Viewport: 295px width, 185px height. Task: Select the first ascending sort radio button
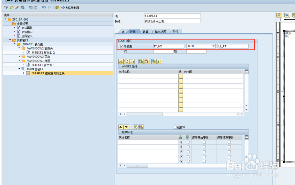pos(181,142)
